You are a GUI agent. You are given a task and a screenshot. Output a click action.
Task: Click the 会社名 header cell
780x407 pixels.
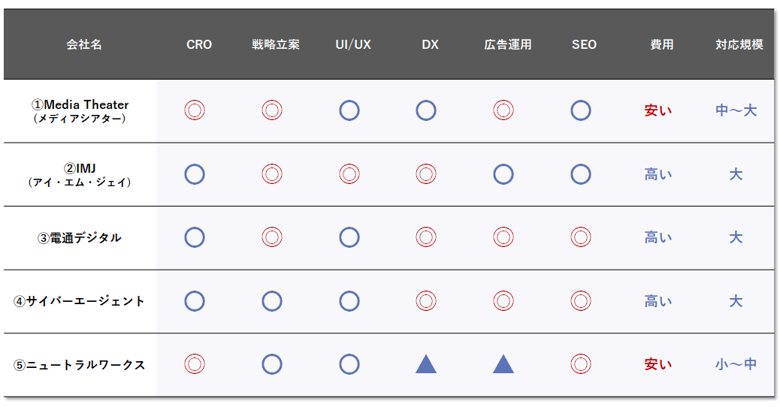pos(84,45)
